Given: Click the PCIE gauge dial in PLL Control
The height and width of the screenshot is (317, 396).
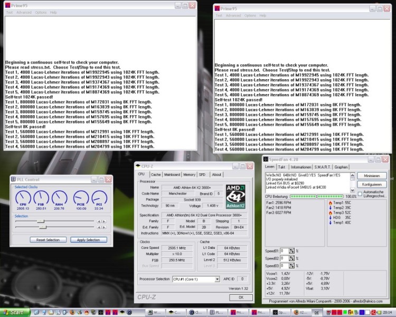Looking at the screenshot, I should (x=81, y=198).
